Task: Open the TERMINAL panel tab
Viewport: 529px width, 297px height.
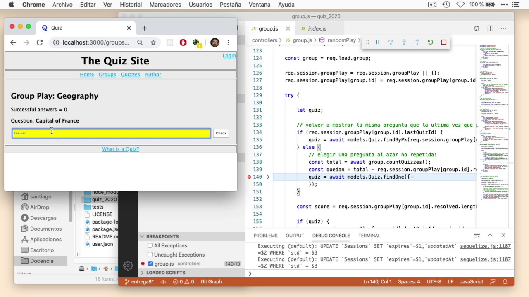Action: click(369, 236)
